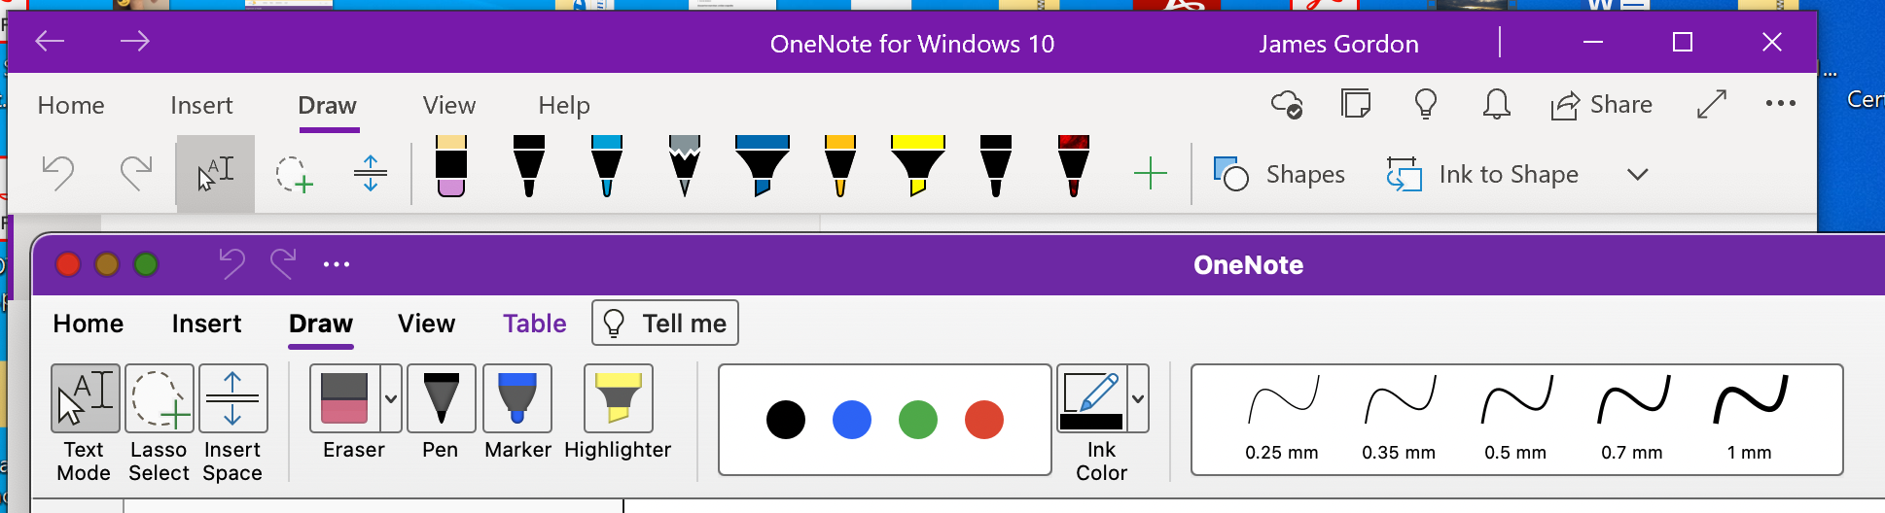Click Redo in Mac OneNote title bar
The height and width of the screenshot is (513, 1885).
point(283,264)
